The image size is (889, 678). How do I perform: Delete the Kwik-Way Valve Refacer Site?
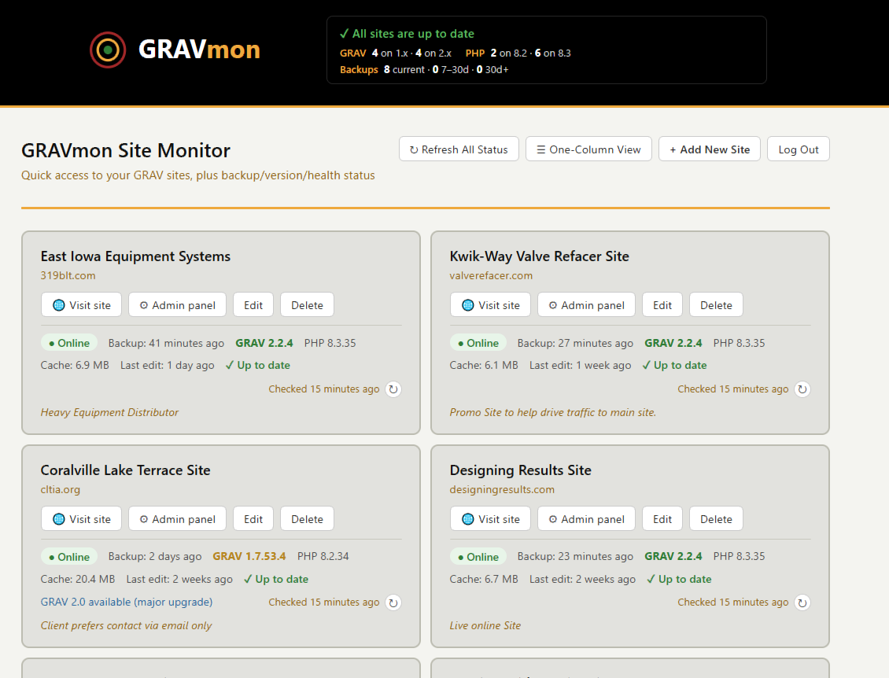(716, 305)
